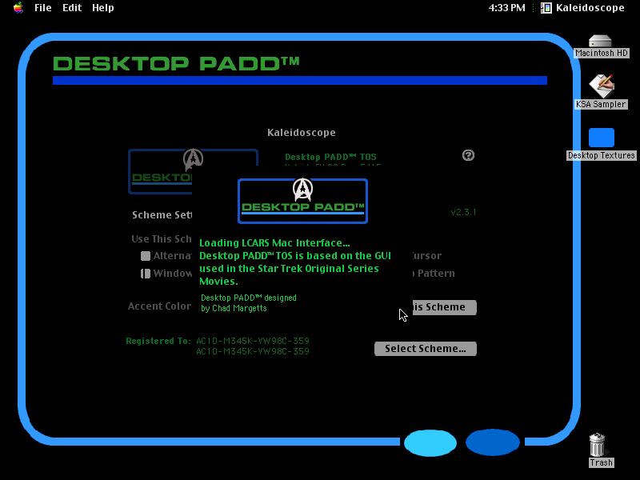Toggle the Window checkbox option
The image size is (640, 480).
[146, 274]
